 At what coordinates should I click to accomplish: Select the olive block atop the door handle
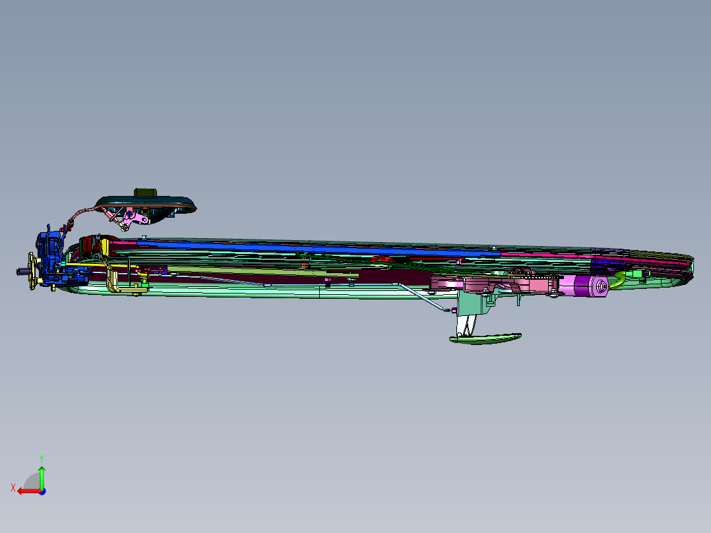coord(145,193)
